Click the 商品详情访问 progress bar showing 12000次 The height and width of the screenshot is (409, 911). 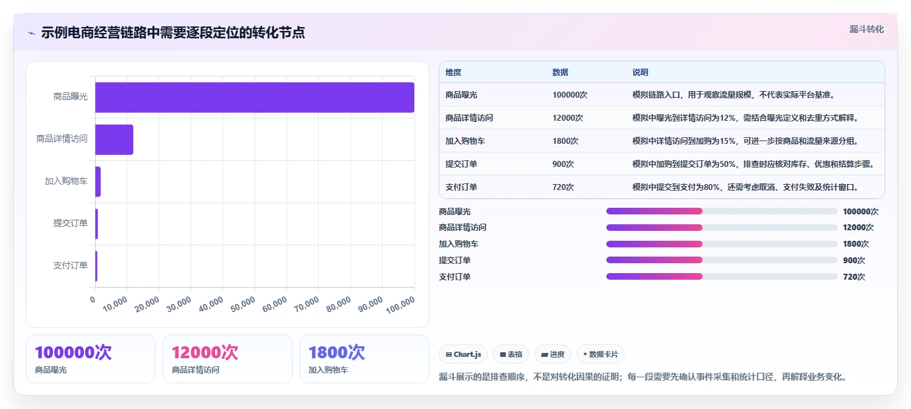pos(722,227)
